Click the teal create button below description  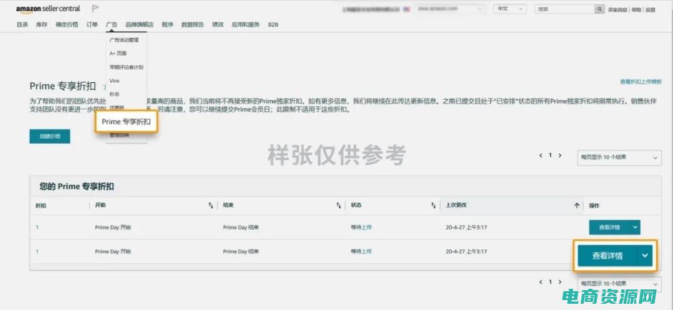coord(50,136)
